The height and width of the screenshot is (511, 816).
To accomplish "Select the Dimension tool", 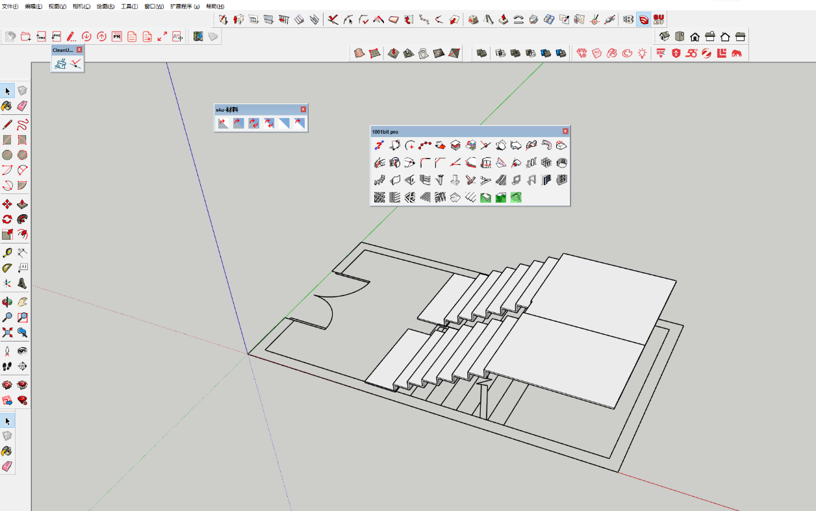I will coord(22,253).
